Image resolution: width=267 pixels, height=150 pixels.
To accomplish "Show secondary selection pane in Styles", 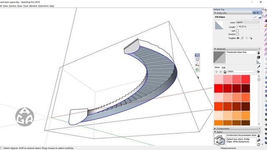I will point(259,136).
